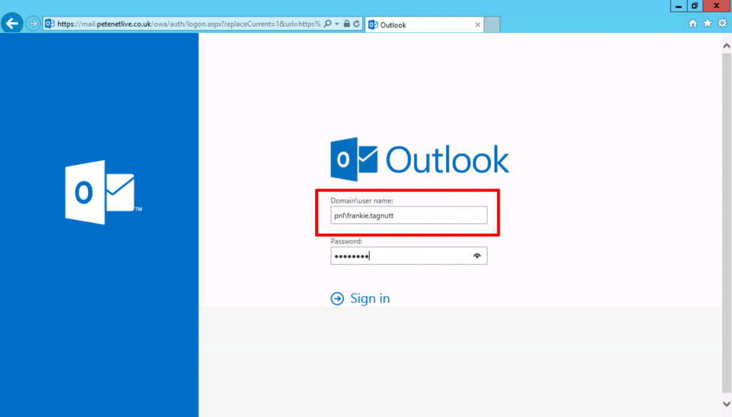Click the address bar URL text
732x417 pixels.
[179, 24]
